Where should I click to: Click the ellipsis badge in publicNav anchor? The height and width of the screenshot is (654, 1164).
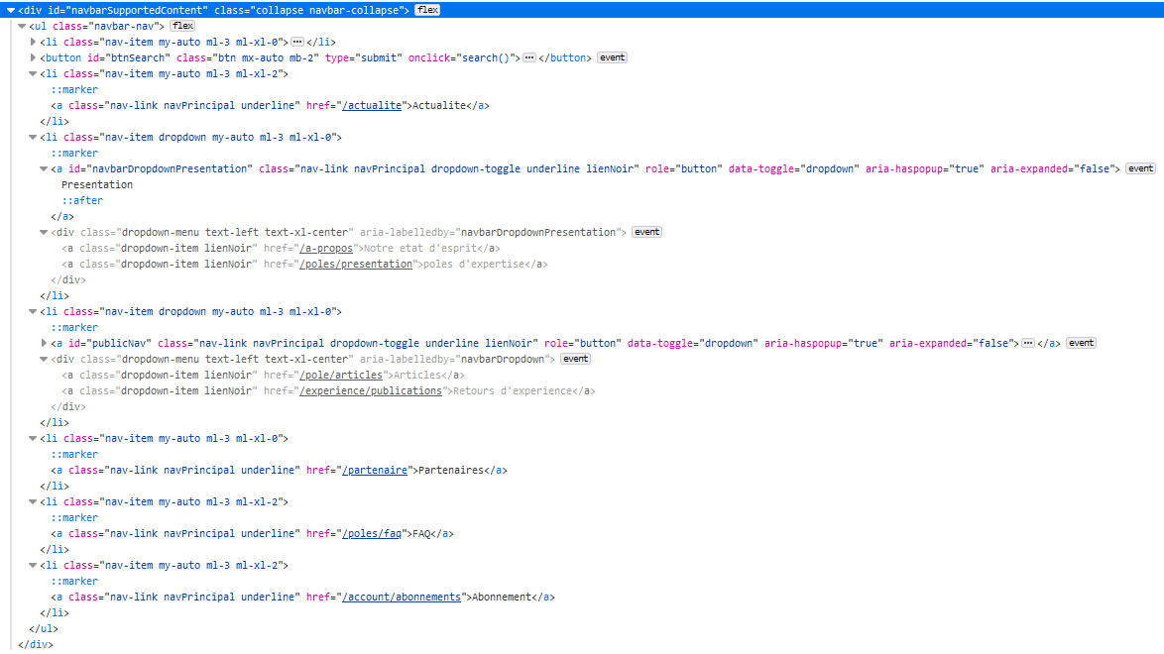(x=1028, y=343)
